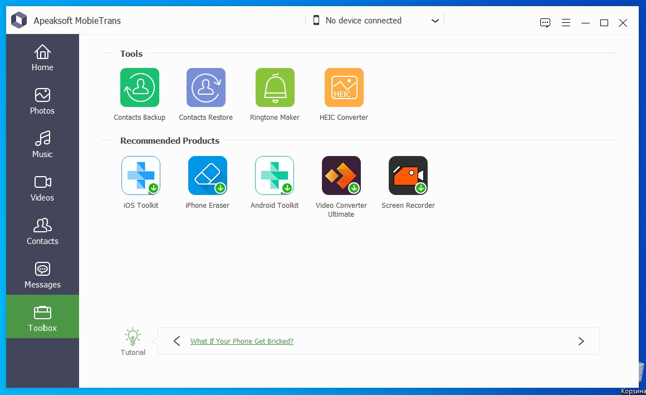Click the Tutorial lightbulb icon

tap(133, 337)
